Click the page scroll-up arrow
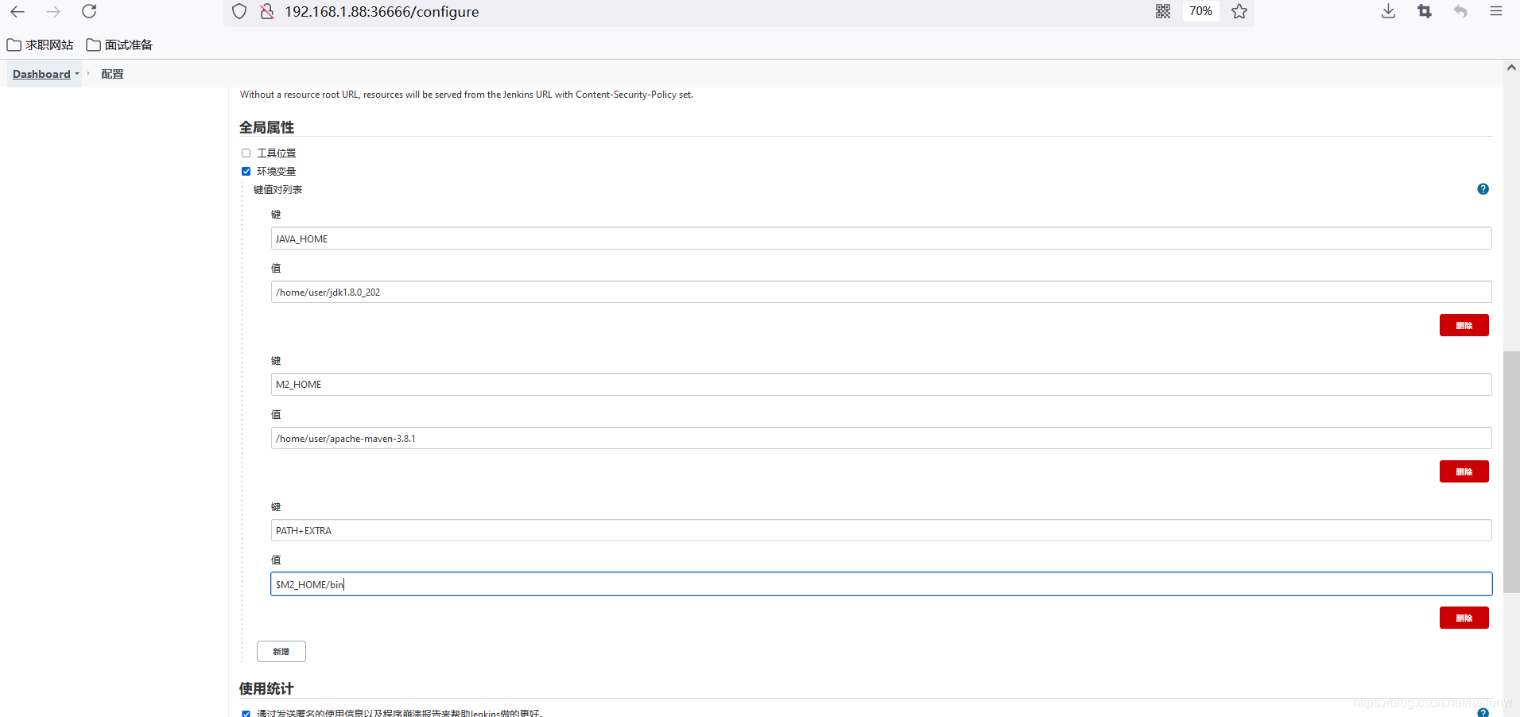The image size is (1520, 717). coord(1511,68)
